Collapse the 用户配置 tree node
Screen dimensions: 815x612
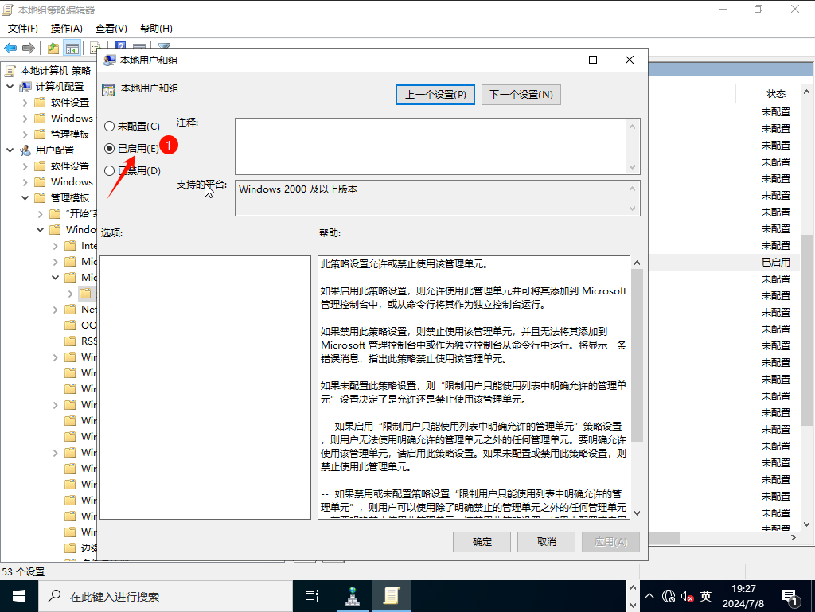pos(10,150)
